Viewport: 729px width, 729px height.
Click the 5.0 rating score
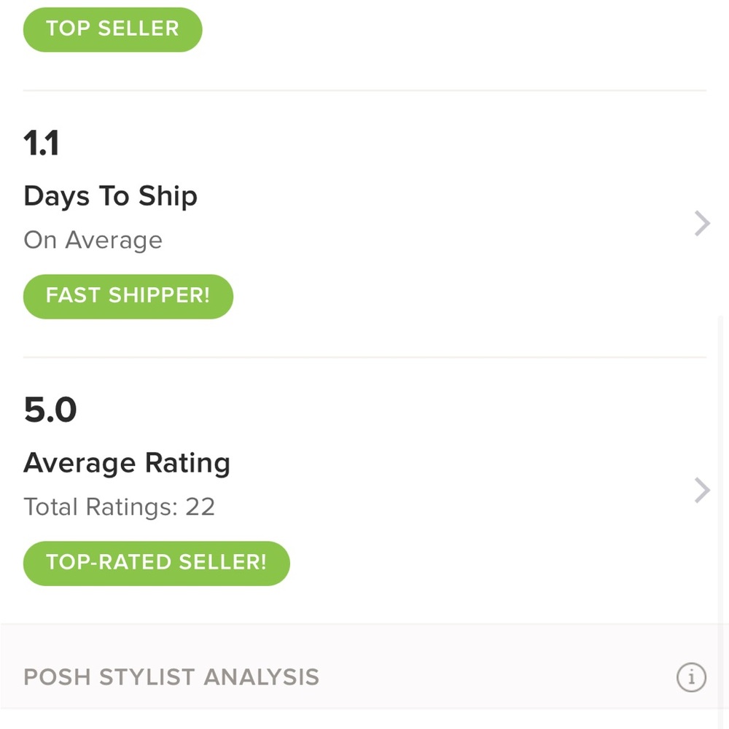point(50,410)
